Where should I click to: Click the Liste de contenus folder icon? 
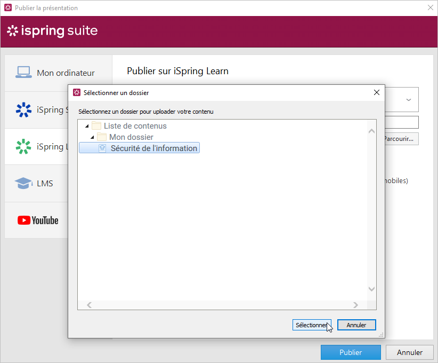pyautogui.click(x=96, y=126)
